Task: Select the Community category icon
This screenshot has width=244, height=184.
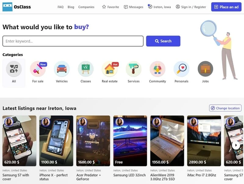Action: tap(157, 69)
